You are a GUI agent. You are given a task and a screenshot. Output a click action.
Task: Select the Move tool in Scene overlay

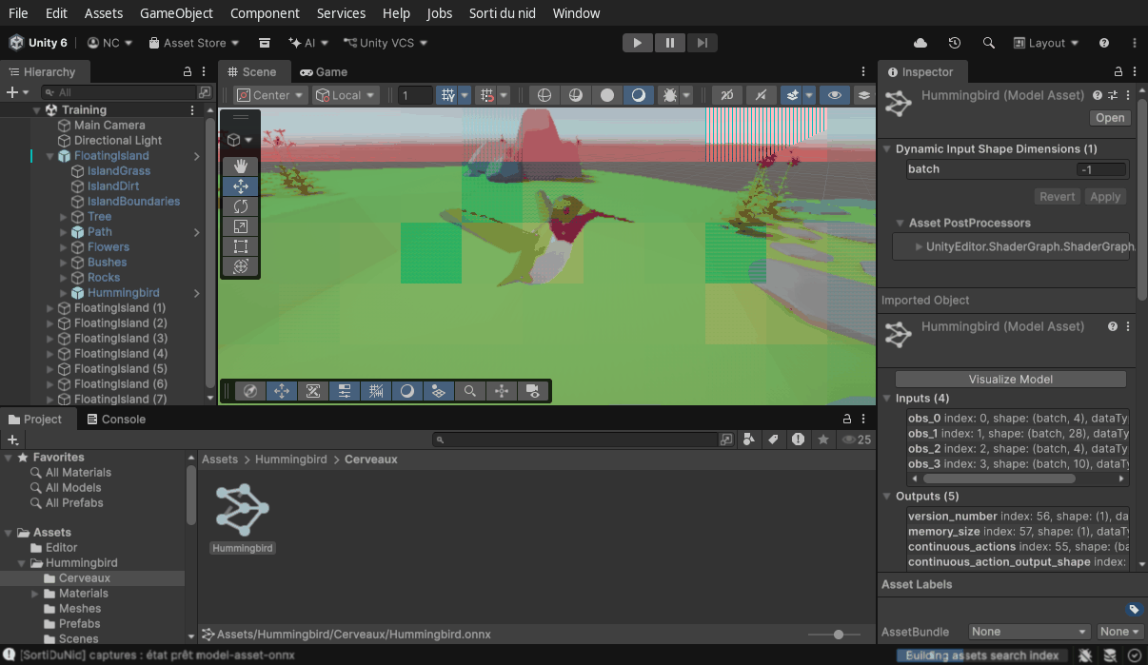pos(240,186)
